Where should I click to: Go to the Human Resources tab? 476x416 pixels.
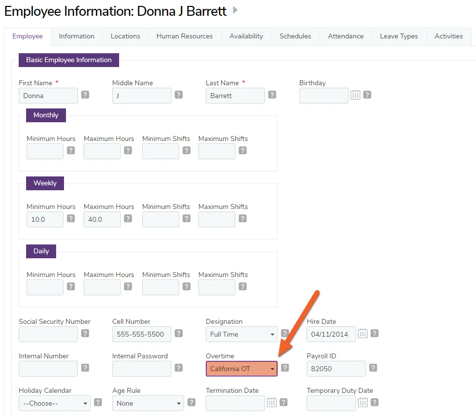[x=185, y=36]
